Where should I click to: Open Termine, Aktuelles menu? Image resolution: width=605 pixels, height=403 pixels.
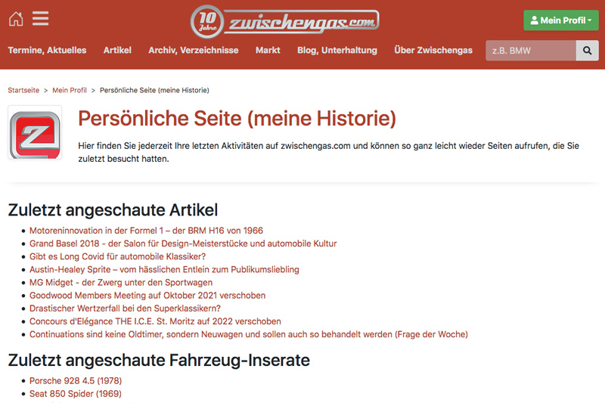[47, 51]
